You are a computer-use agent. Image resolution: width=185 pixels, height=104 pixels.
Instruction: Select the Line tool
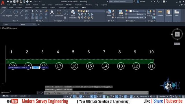point(3,13)
